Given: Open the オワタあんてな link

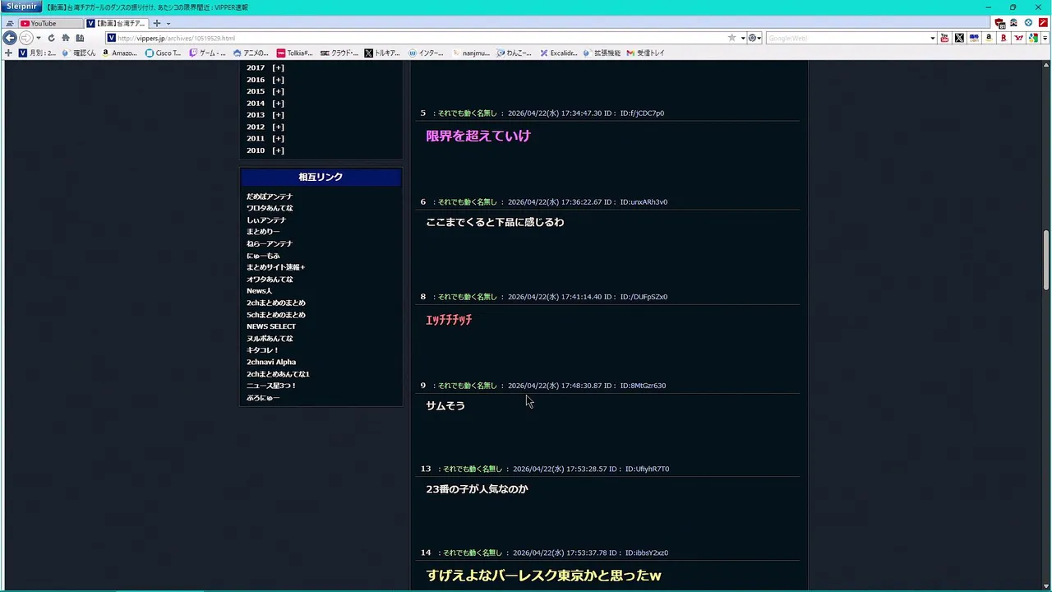Looking at the screenshot, I should [270, 280].
